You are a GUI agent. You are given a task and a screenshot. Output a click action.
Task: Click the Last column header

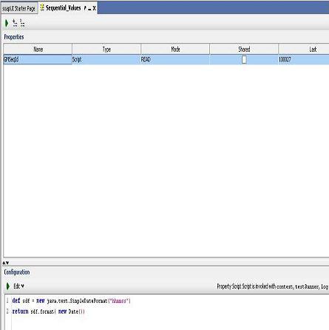pyautogui.click(x=304, y=49)
